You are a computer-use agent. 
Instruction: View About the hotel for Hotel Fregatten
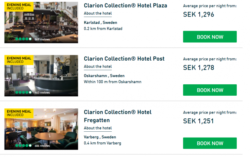click(97, 128)
